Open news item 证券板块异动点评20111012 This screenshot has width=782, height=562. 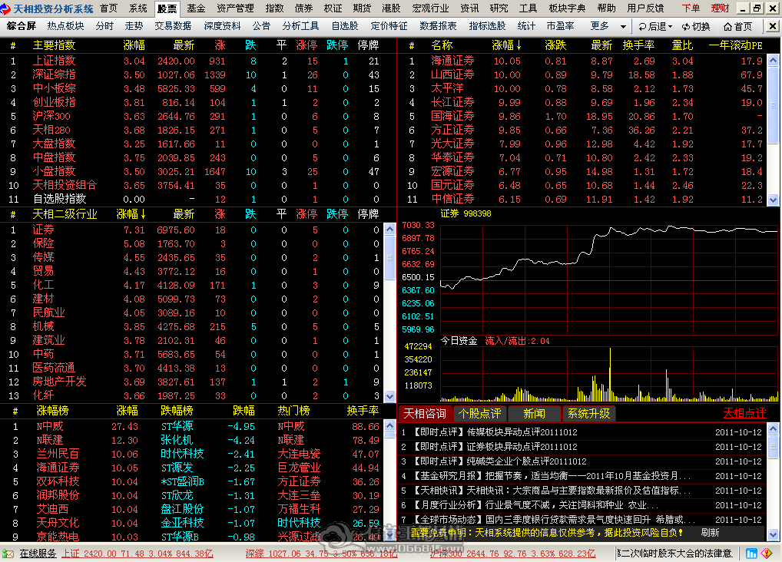coord(495,447)
